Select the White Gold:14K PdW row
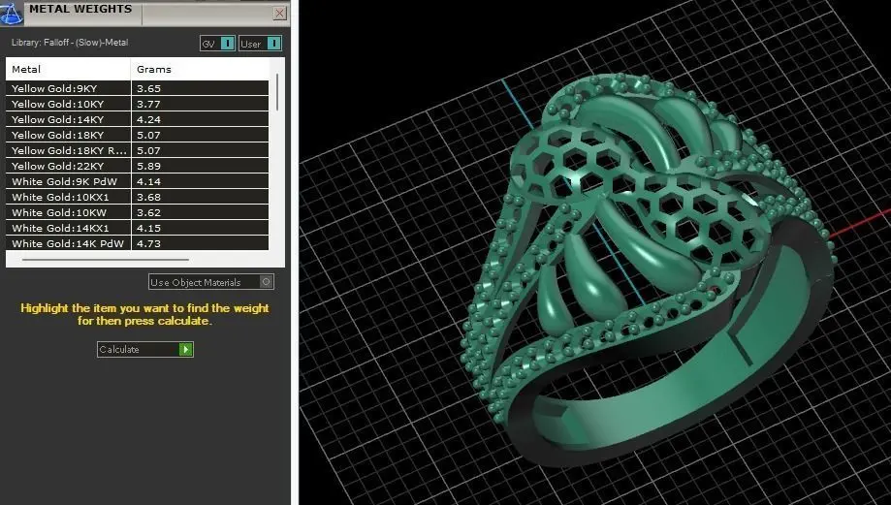891x505 pixels. pyautogui.click(x=137, y=243)
